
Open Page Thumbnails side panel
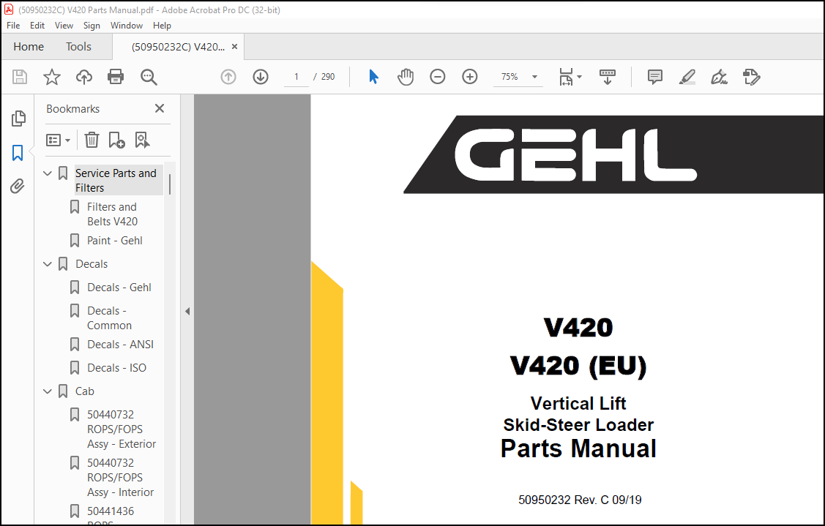(18, 119)
